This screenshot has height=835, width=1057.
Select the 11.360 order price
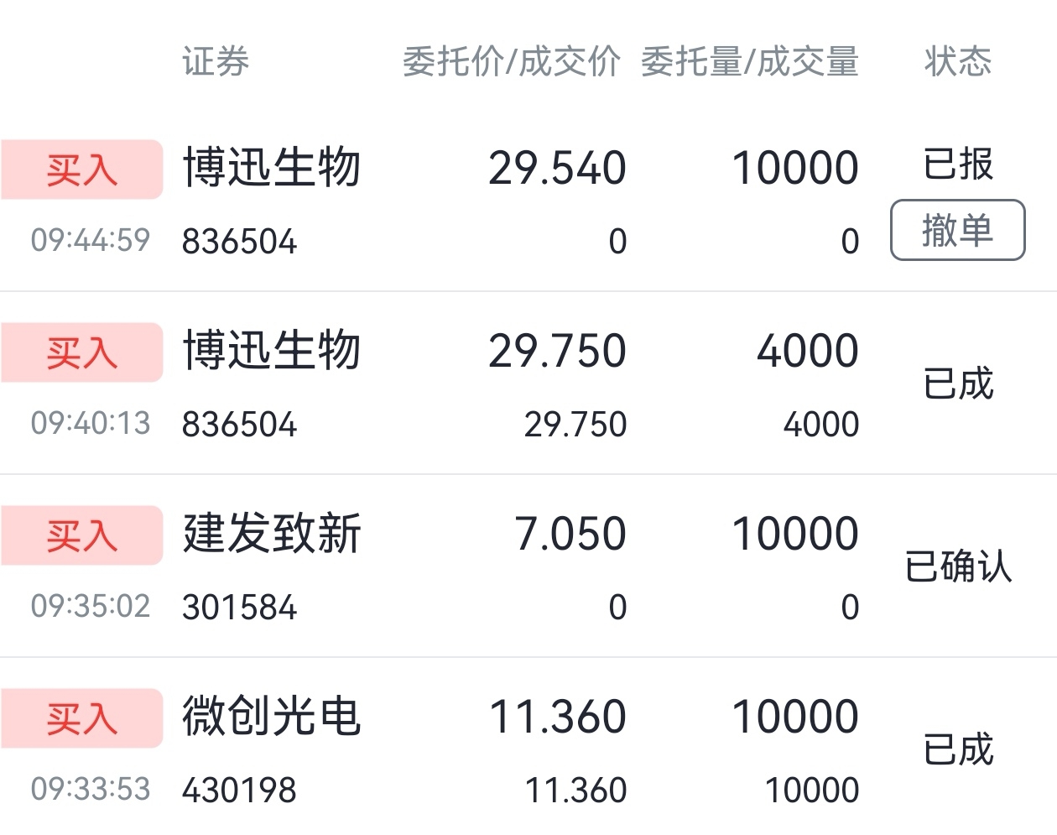click(x=558, y=718)
